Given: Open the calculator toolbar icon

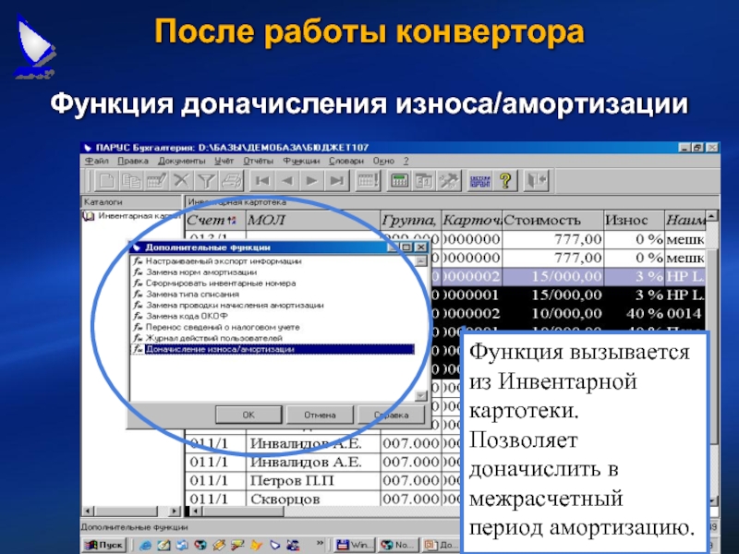Looking at the screenshot, I should pos(399,180).
